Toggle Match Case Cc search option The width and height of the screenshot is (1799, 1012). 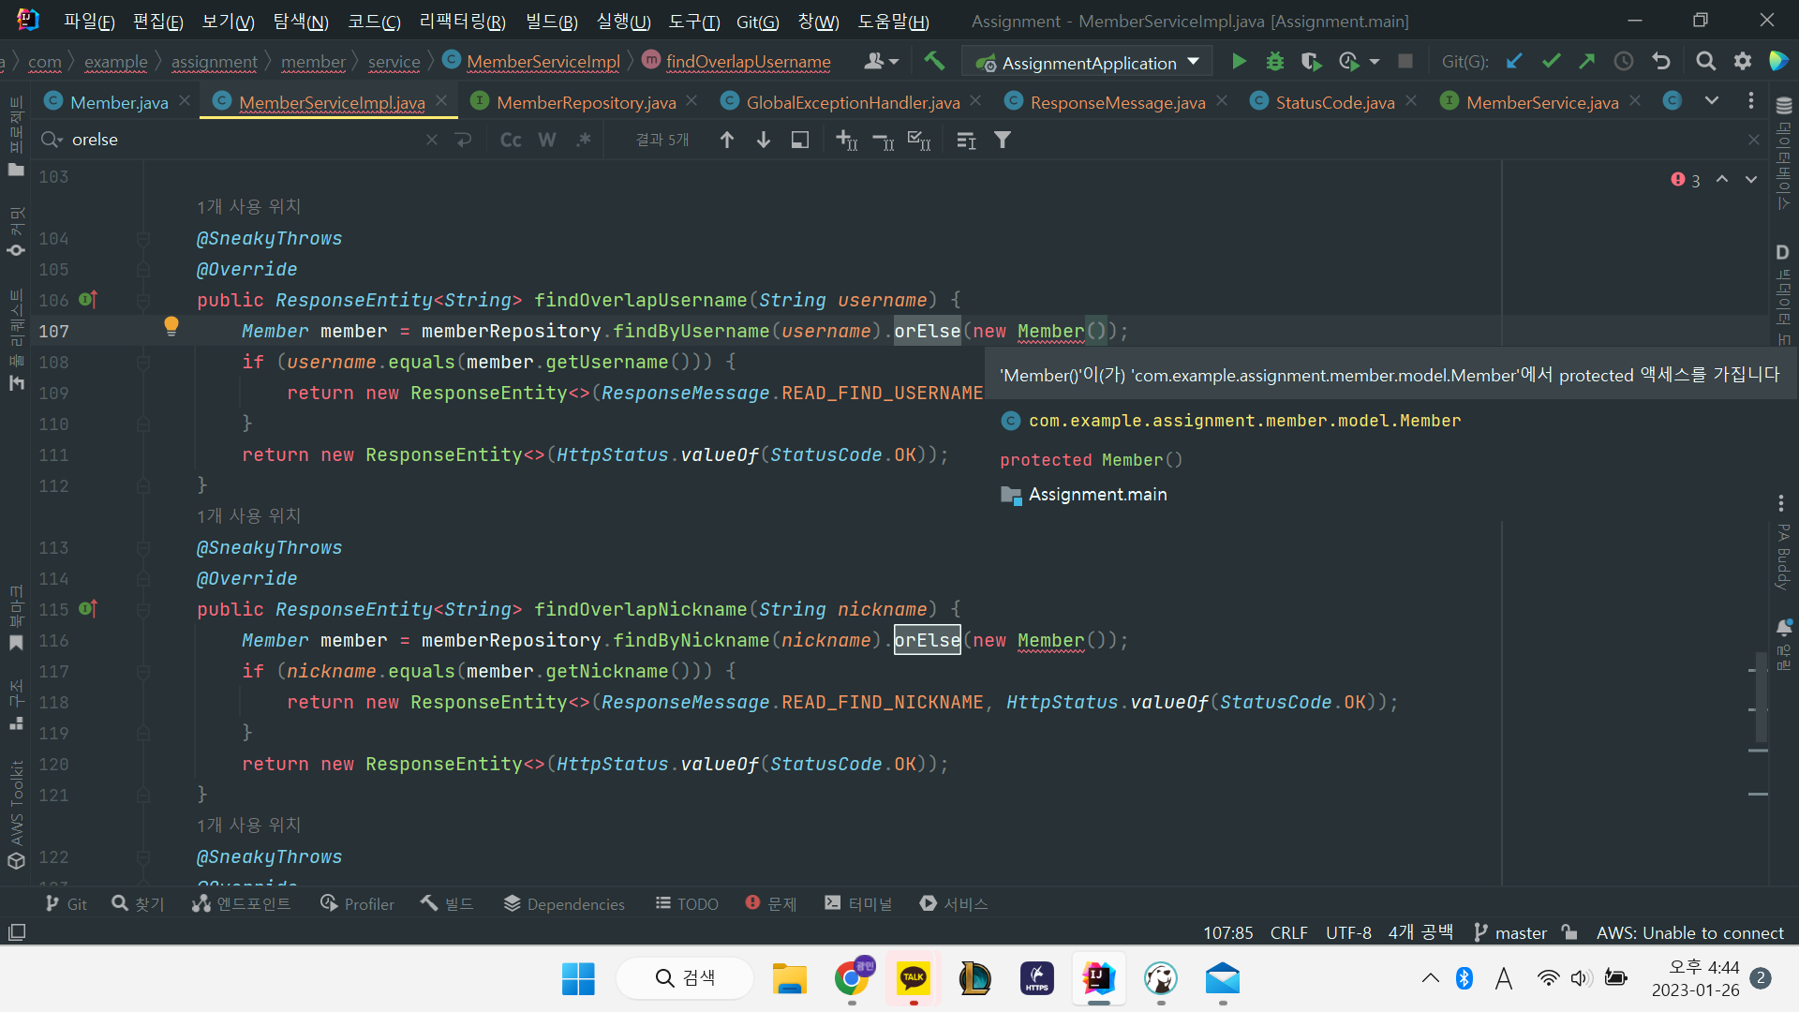[511, 140]
